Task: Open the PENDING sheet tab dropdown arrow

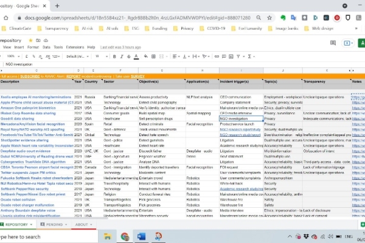Action: (x=64, y=224)
